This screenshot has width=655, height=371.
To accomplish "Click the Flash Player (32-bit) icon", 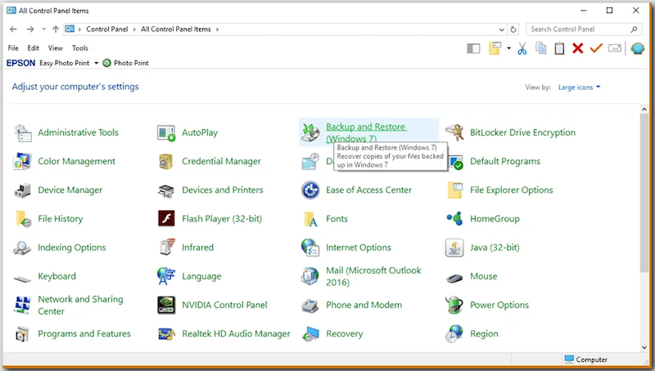I will point(167,219).
